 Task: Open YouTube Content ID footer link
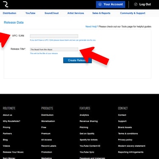click(90, 146)
